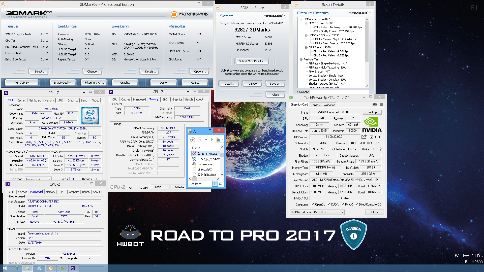Open the CPU-Z Tools dropdown arrow
Screen dimensions: 484x272
(x=167, y=187)
